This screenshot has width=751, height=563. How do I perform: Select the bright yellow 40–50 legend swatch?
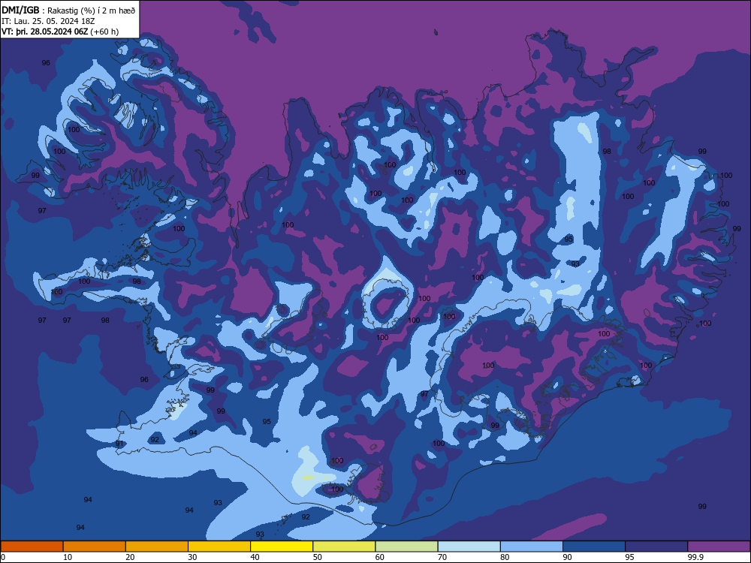282,546
